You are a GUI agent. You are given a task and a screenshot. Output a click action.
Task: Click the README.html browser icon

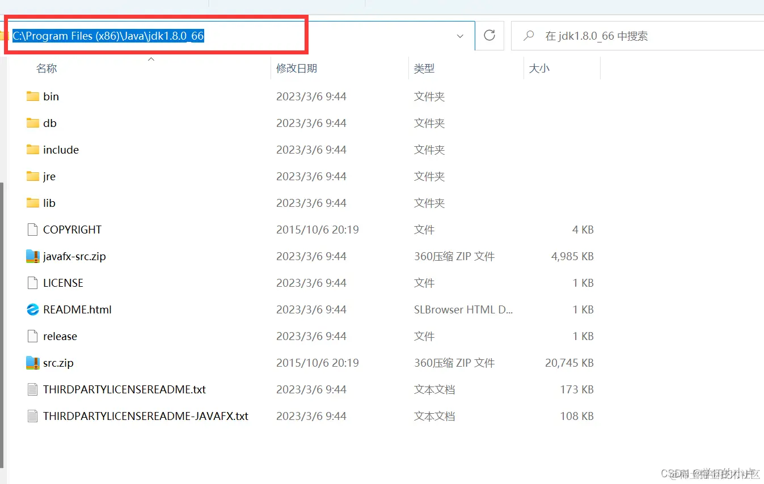click(x=33, y=309)
